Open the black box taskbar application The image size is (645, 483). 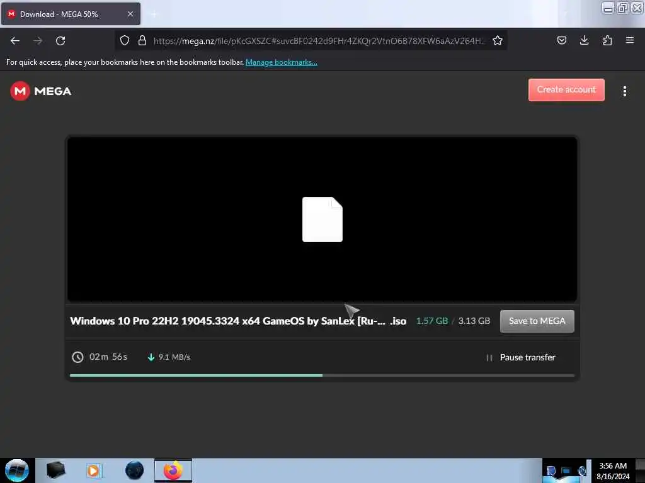tap(55, 470)
